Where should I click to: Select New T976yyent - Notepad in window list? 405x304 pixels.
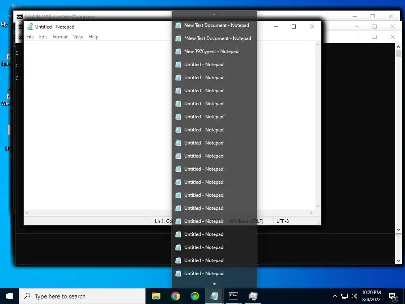point(214,51)
